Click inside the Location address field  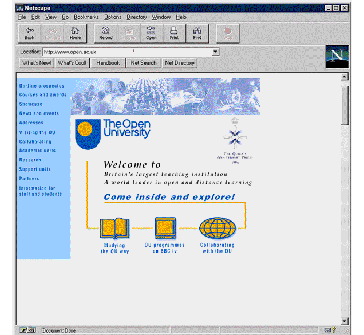[x=126, y=52]
